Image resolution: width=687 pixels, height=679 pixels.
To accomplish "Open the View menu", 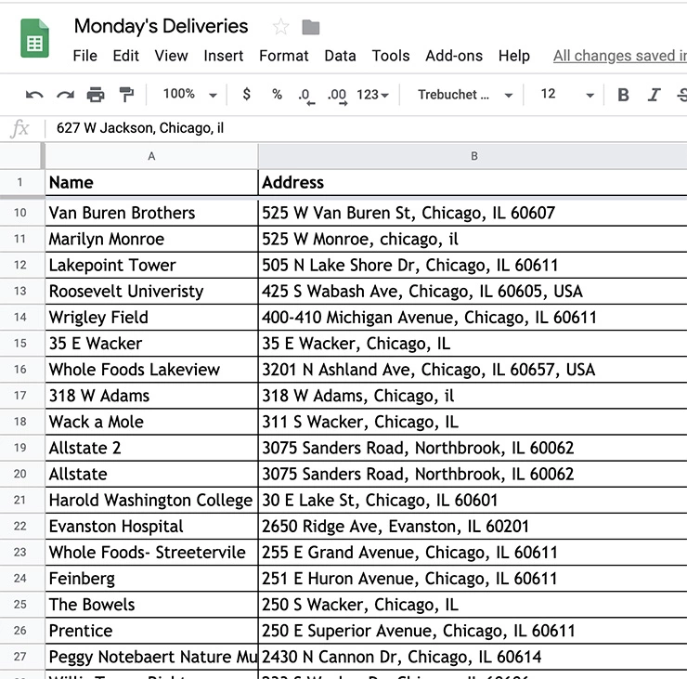I will (172, 56).
